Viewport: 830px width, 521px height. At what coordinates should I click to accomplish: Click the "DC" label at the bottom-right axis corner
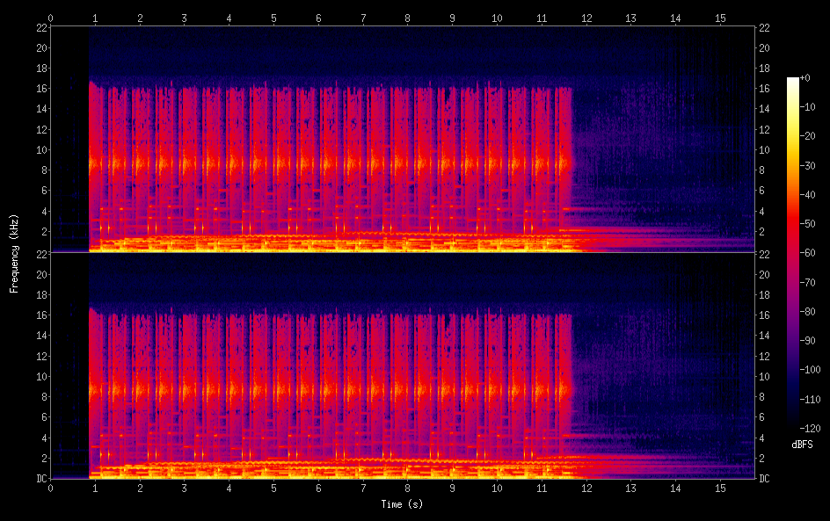[x=765, y=479]
